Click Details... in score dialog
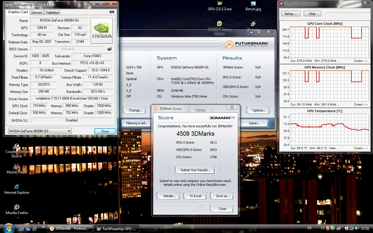 point(169,196)
